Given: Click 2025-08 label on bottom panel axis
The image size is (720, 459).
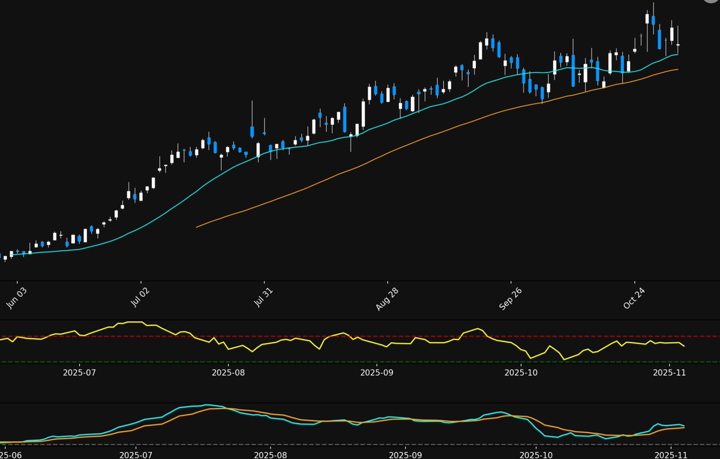Looking at the screenshot, I should pyautogui.click(x=271, y=455).
